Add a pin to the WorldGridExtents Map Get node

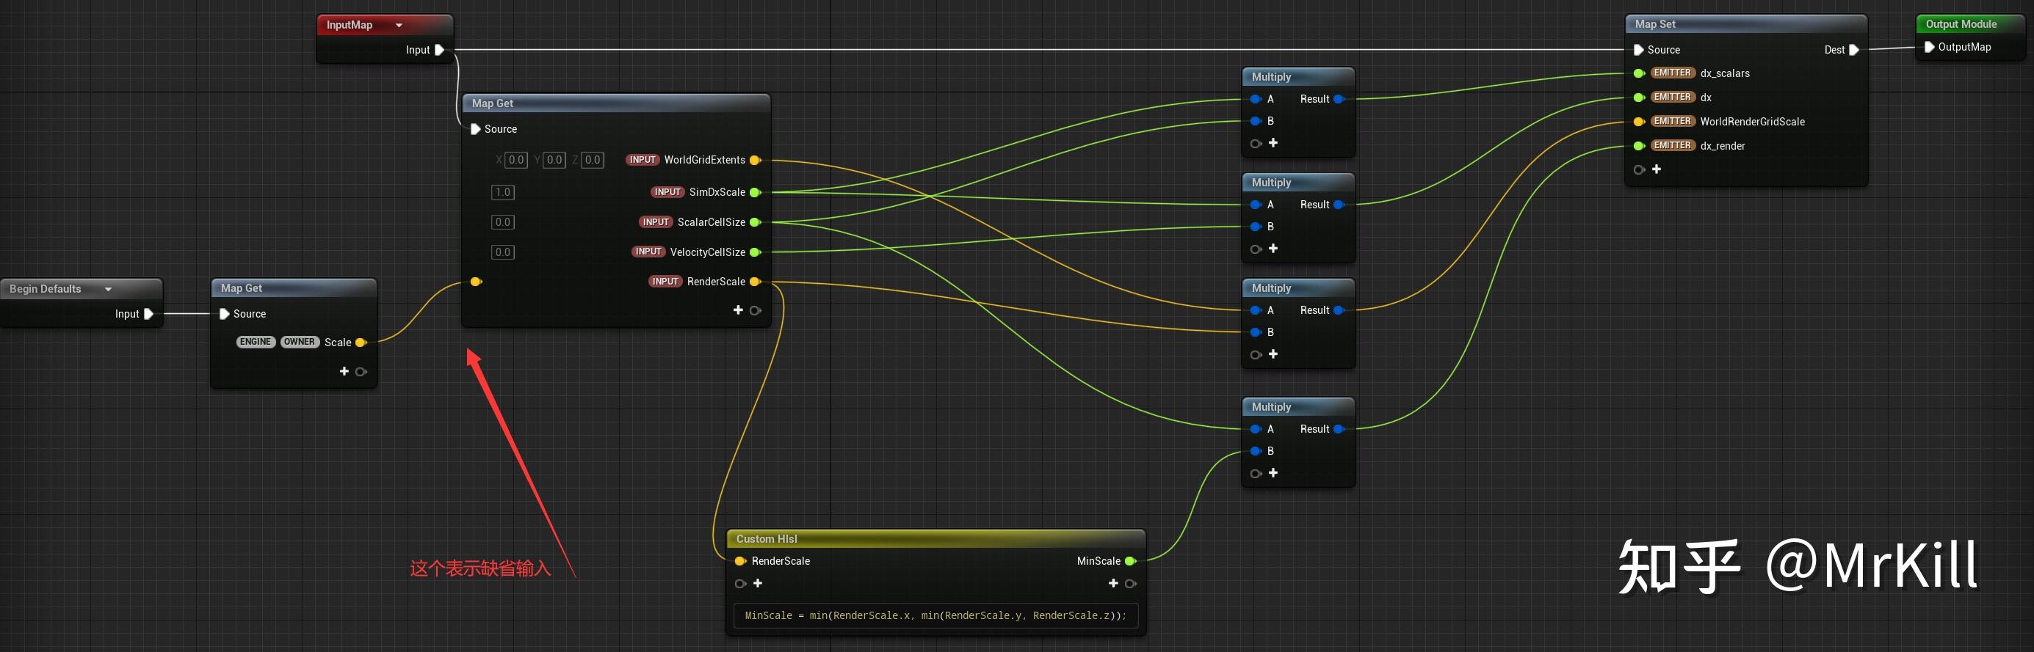pos(738,311)
